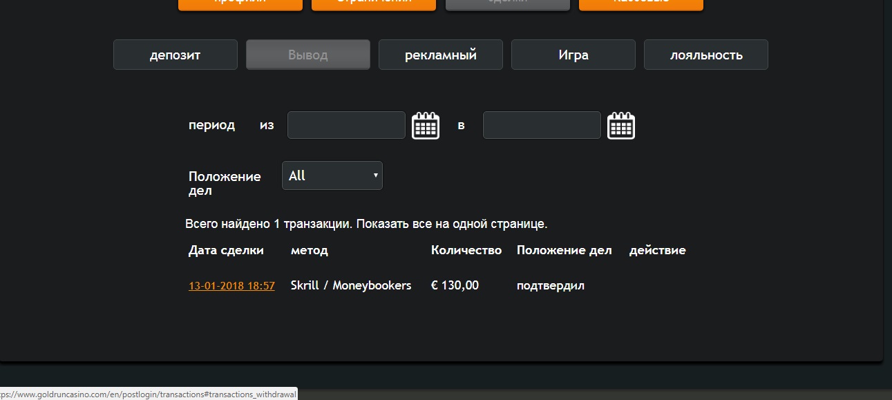Screen dimensions: 892x400
Task: Open the Ограничения section
Action: 373,5
